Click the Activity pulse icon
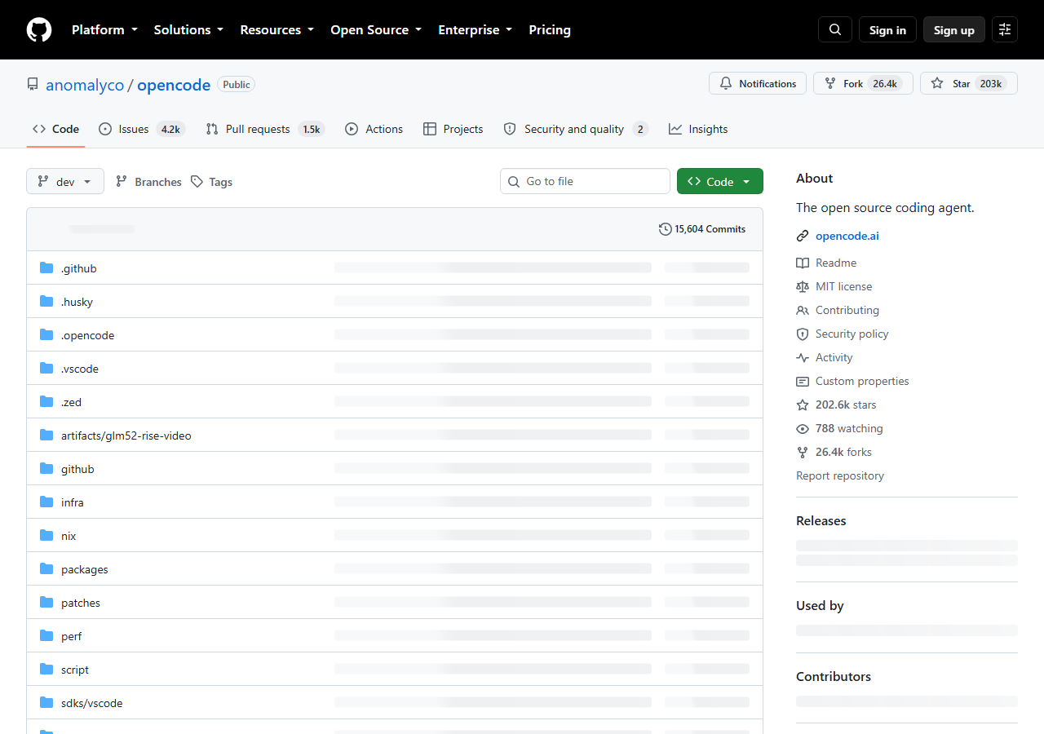The width and height of the screenshot is (1044, 734). [803, 357]
